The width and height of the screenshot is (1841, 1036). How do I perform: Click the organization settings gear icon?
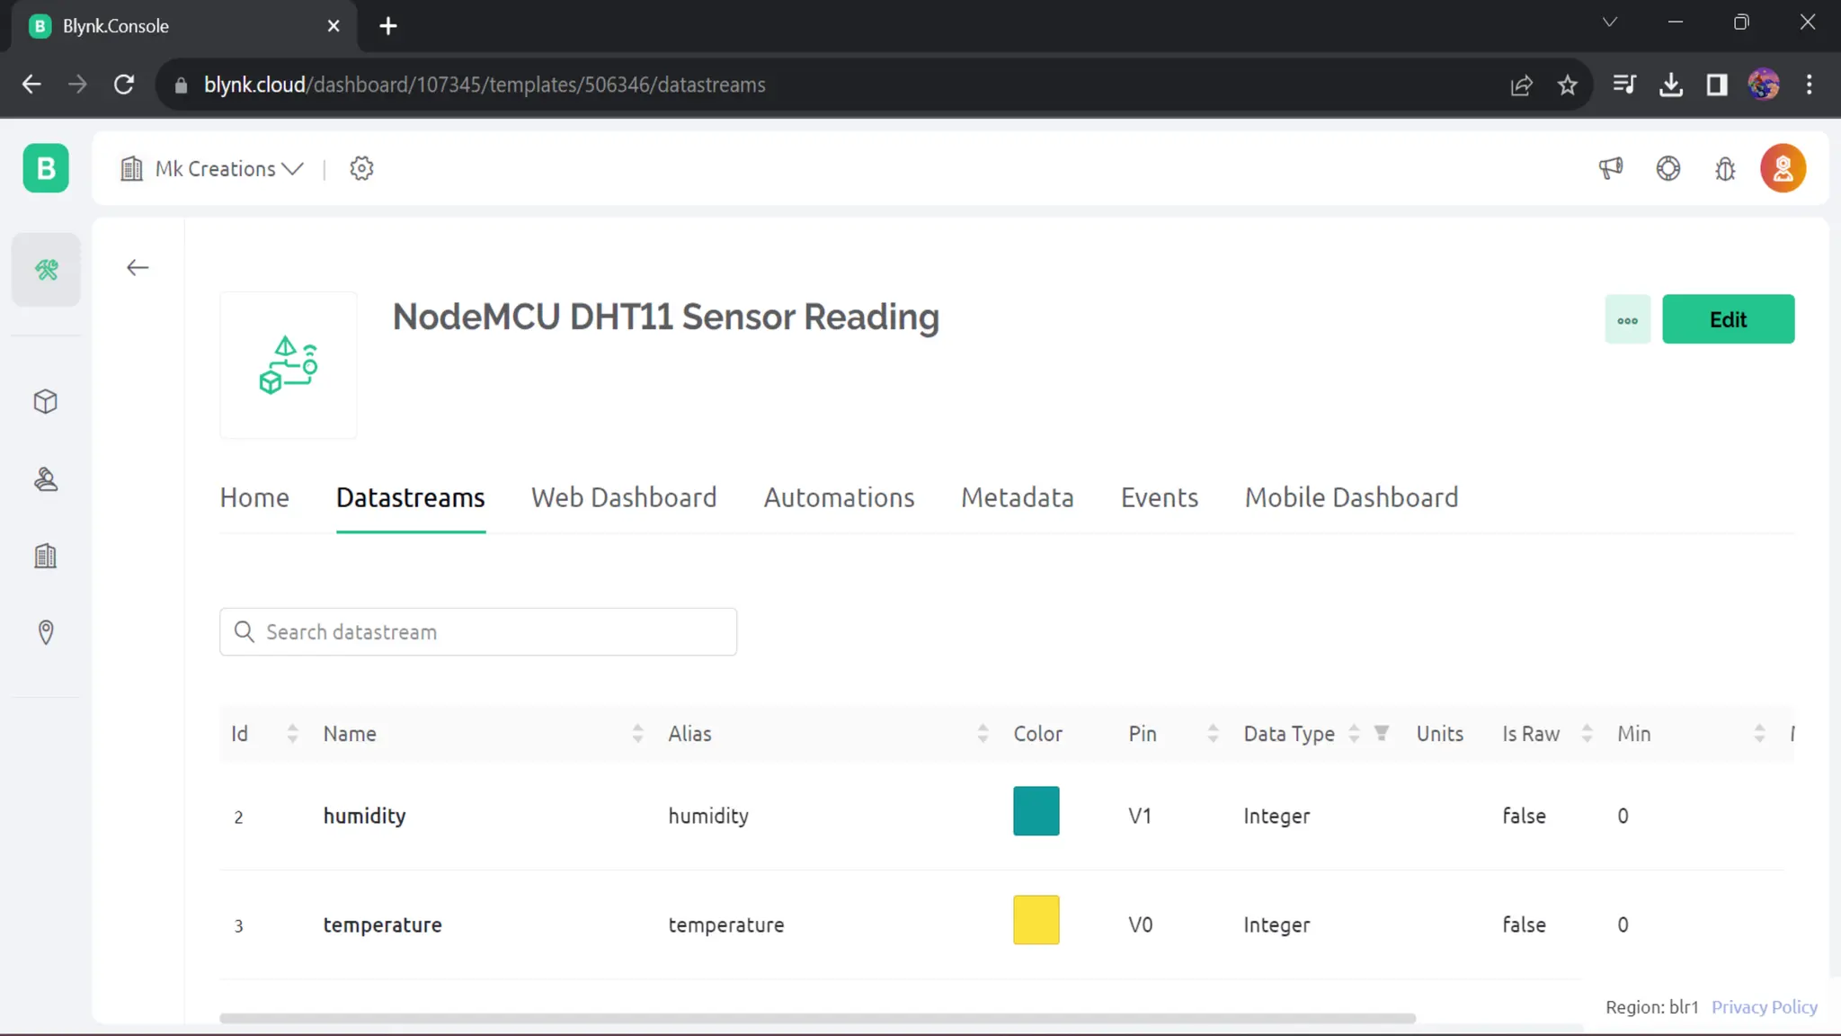point(361,168)
